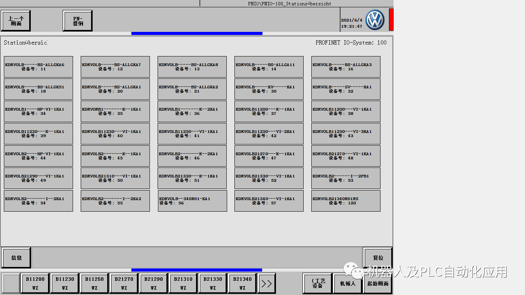Select station KDRVOLB11230 VI-1KA1 device 40
Image resolution: width=525 pixels, height=295 pixels.
click(x=115, y=134)
